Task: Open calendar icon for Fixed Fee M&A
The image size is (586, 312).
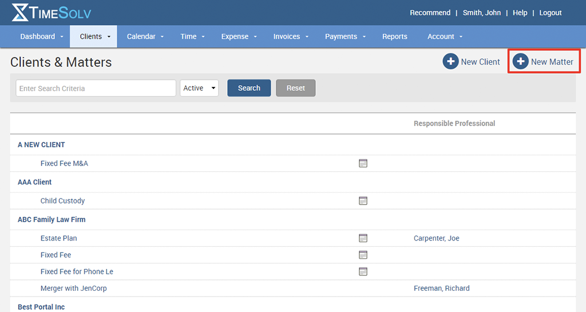Action: tap(363, 163)
